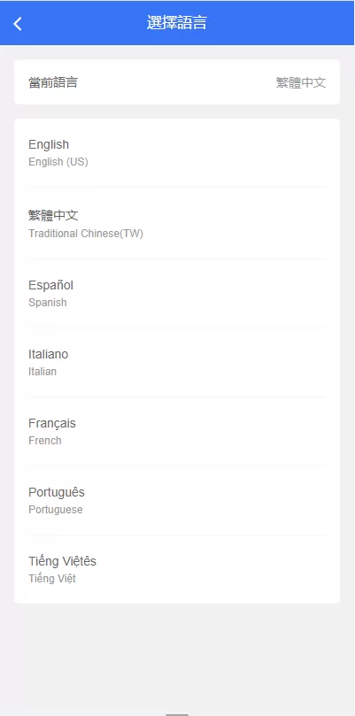Image resolution: width=355 pixels, height=716 pixels.
Task: Click the 選擇語言 header title
Action: point(177,23)
